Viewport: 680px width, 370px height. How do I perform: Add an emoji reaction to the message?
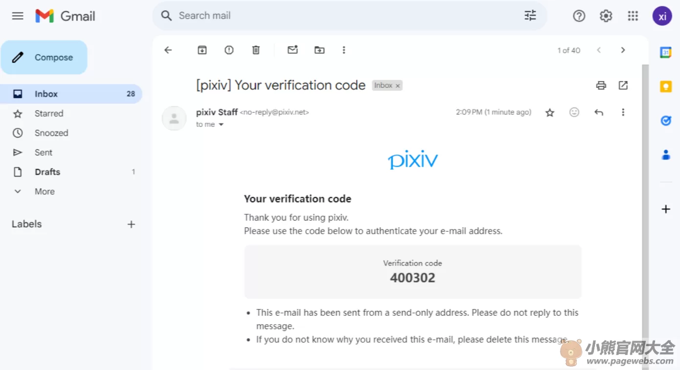coord(574,112)
